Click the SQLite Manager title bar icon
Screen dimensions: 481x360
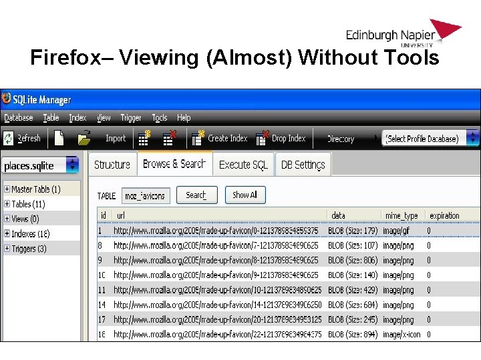click(x=6, y=98)
